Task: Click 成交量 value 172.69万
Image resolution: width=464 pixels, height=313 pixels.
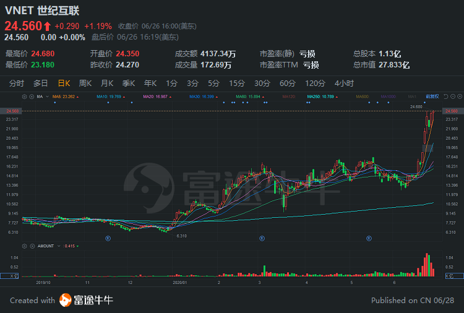Action: 216,65
